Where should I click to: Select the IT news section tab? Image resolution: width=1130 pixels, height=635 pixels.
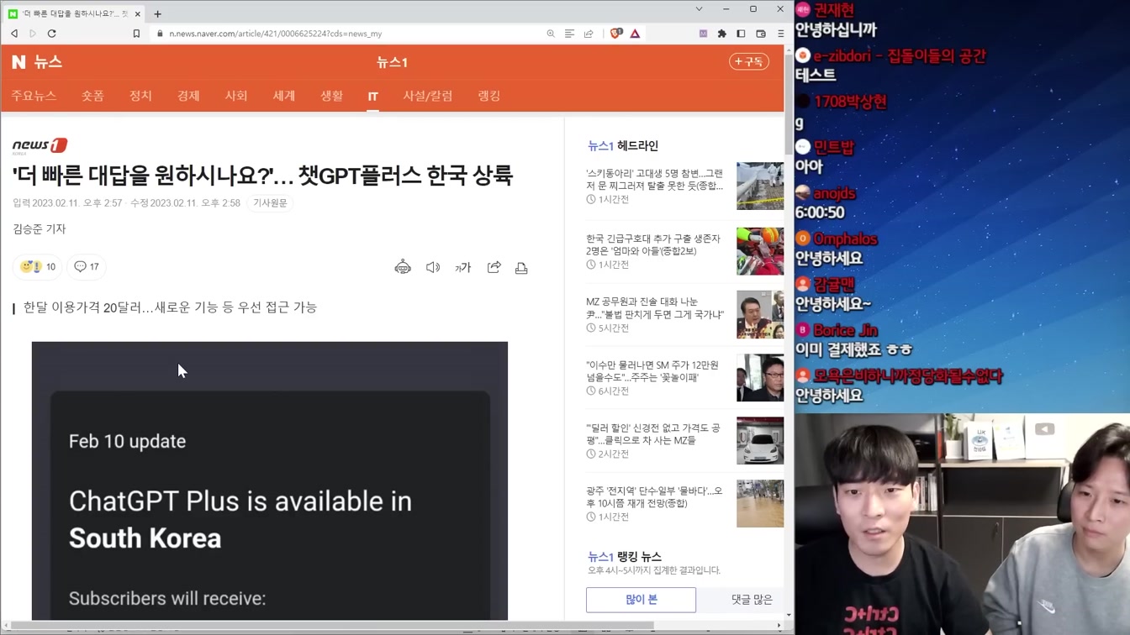(x=372, y=97)
